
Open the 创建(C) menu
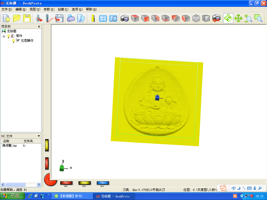pyautogui.click(x=63, y=9)
